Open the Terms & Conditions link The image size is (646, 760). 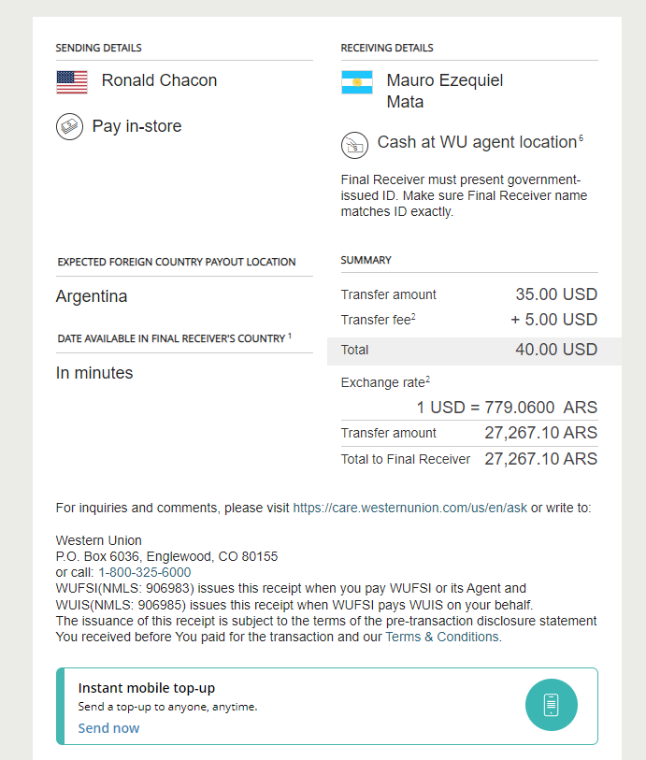(x=442, y=637)
